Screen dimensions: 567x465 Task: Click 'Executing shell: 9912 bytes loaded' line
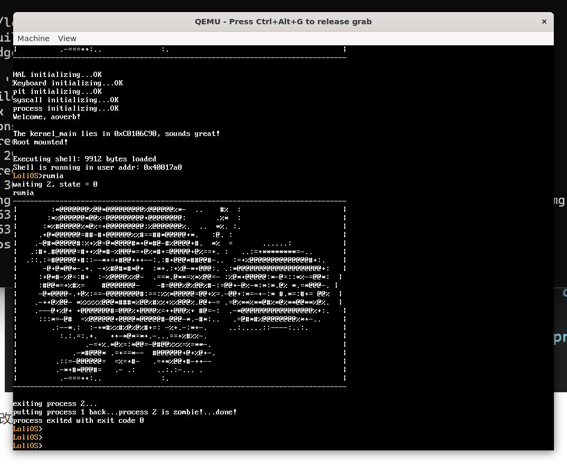(84, 159)
